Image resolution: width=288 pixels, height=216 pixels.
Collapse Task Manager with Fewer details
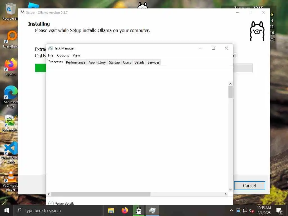click(x=61, y=203)
